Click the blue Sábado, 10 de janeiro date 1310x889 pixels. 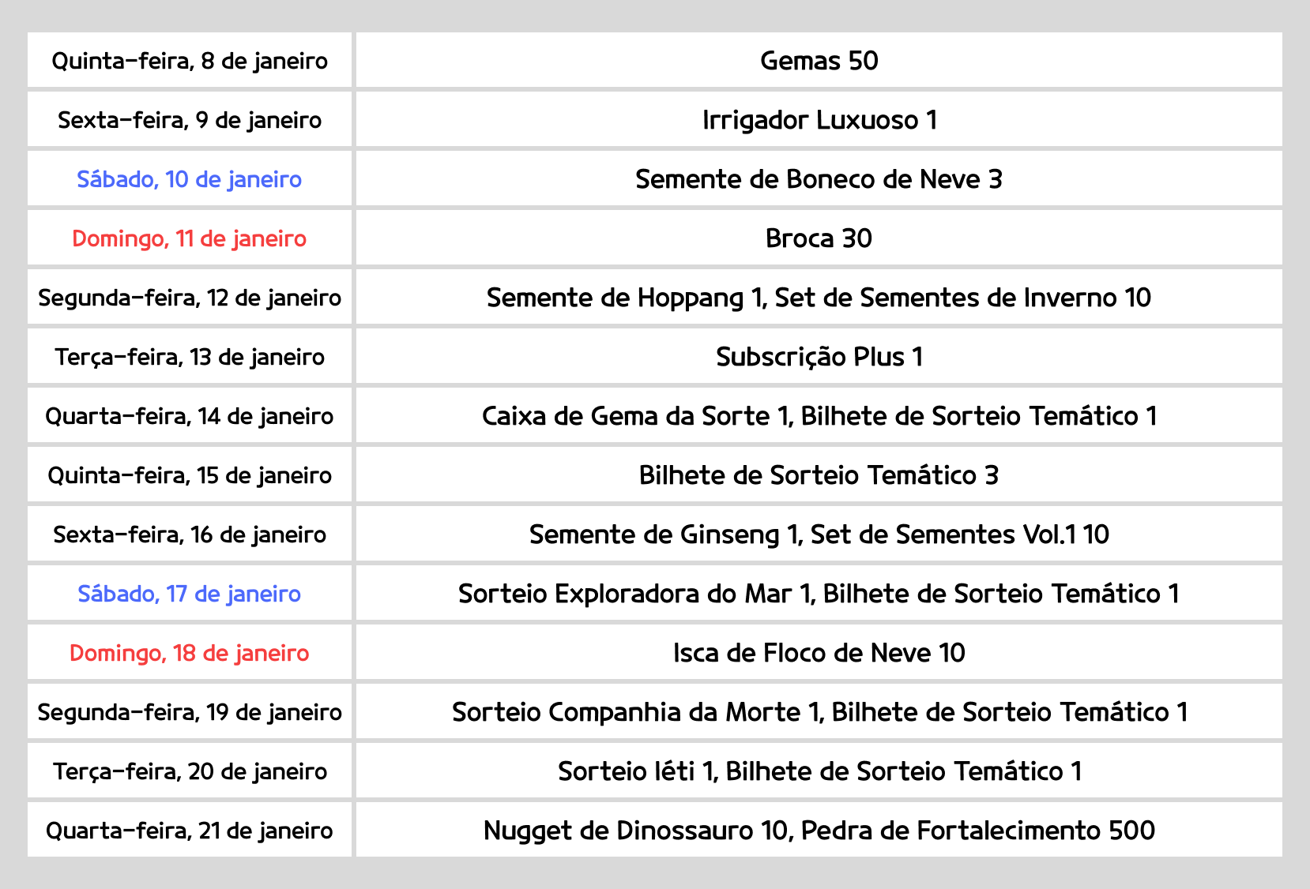pyautogui.click(x=190, y=179)
